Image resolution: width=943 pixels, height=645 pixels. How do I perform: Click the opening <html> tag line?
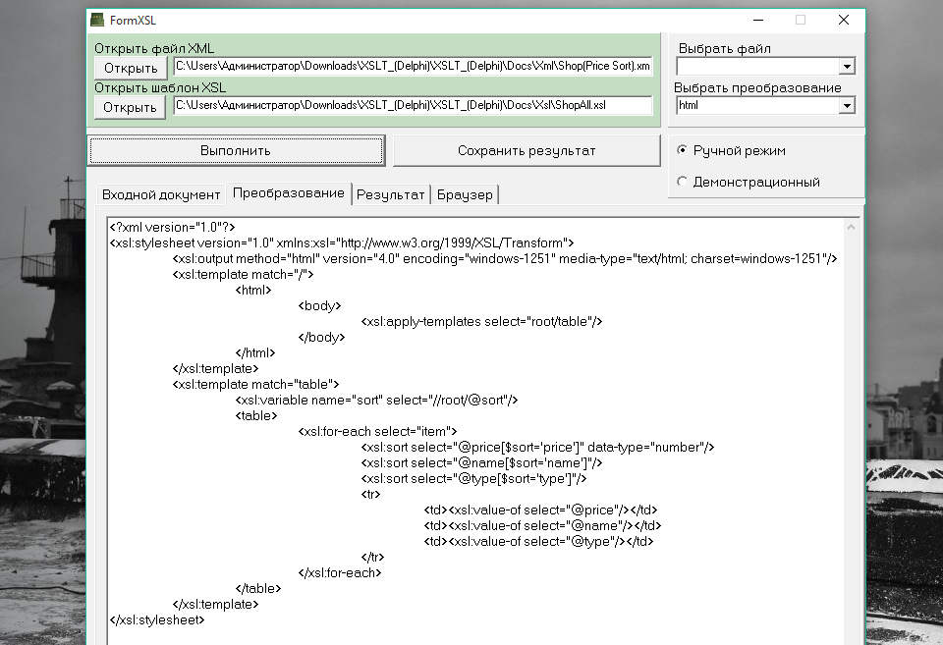tap(253, 290)
